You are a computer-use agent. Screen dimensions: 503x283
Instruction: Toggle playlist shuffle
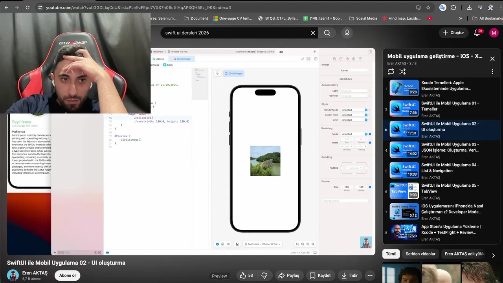click(402, 72)
